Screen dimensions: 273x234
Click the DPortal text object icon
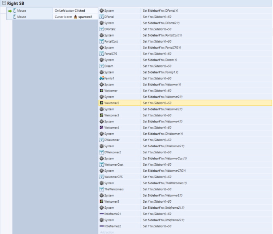click(102, 17)
